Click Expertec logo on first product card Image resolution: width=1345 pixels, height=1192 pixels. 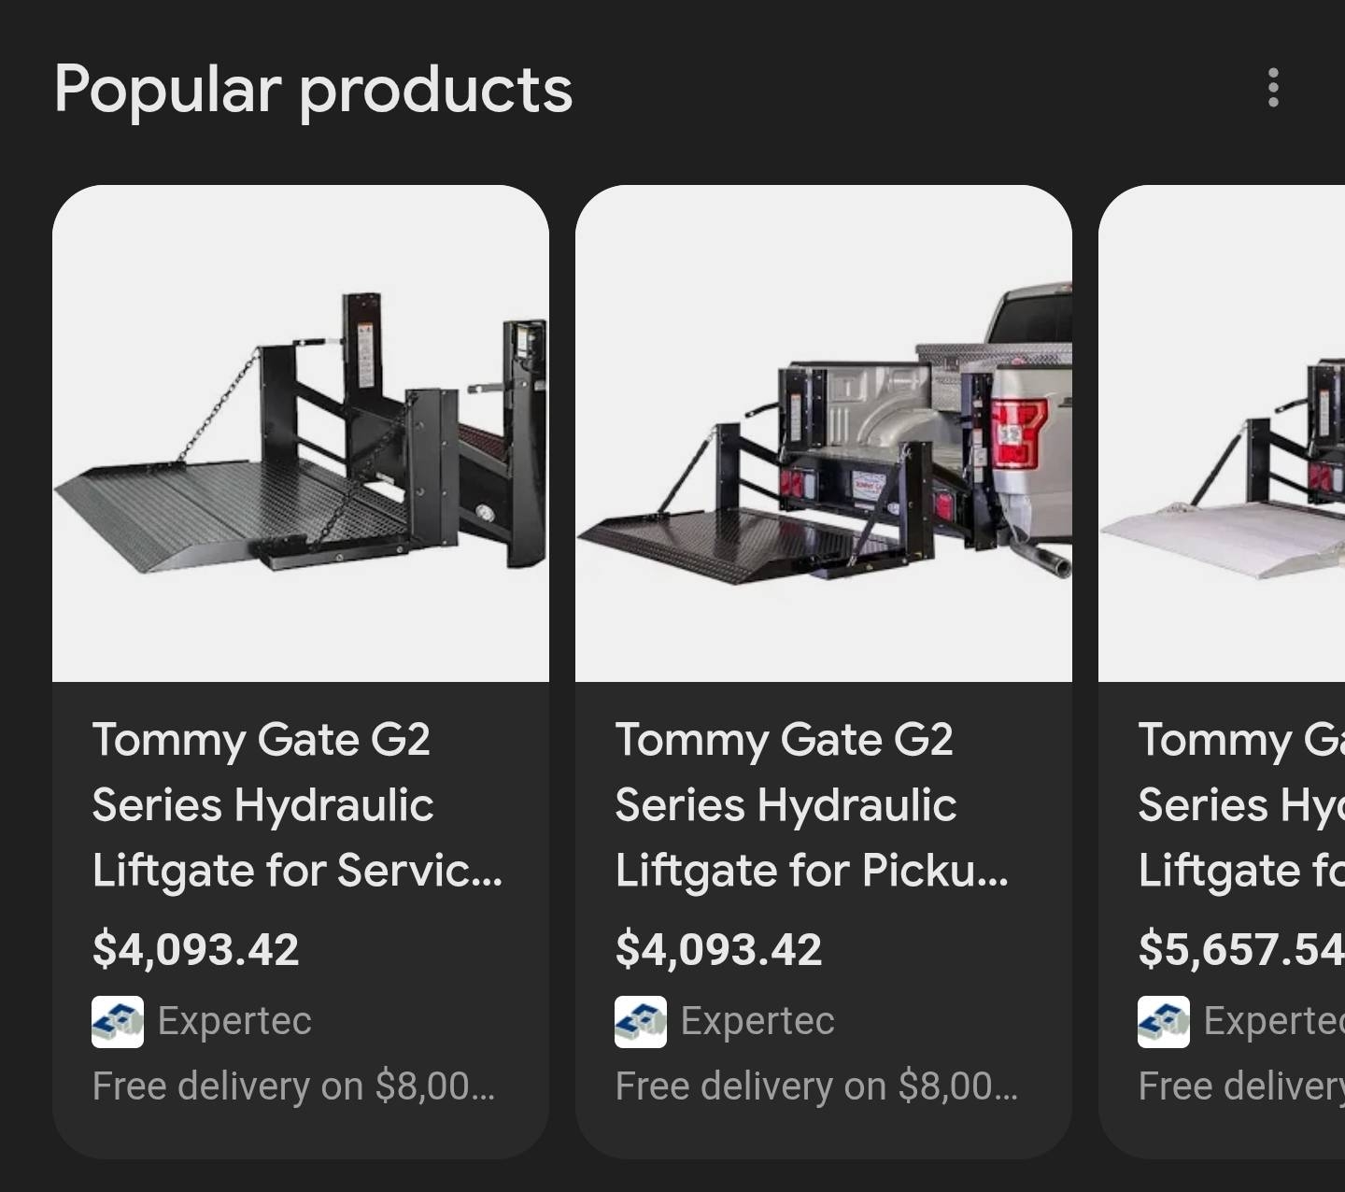pyautogui.click(x=118, y=1021)
